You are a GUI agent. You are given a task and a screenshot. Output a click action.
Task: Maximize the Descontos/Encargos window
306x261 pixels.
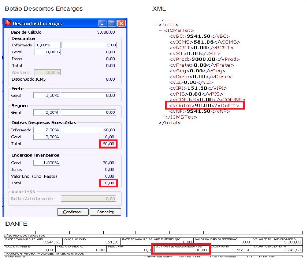click(112, 23)
